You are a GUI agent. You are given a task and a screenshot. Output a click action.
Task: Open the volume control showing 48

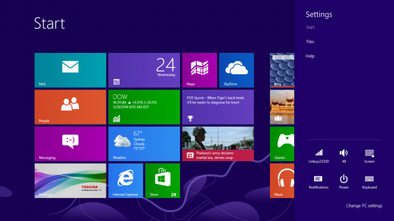click(344, 156)
